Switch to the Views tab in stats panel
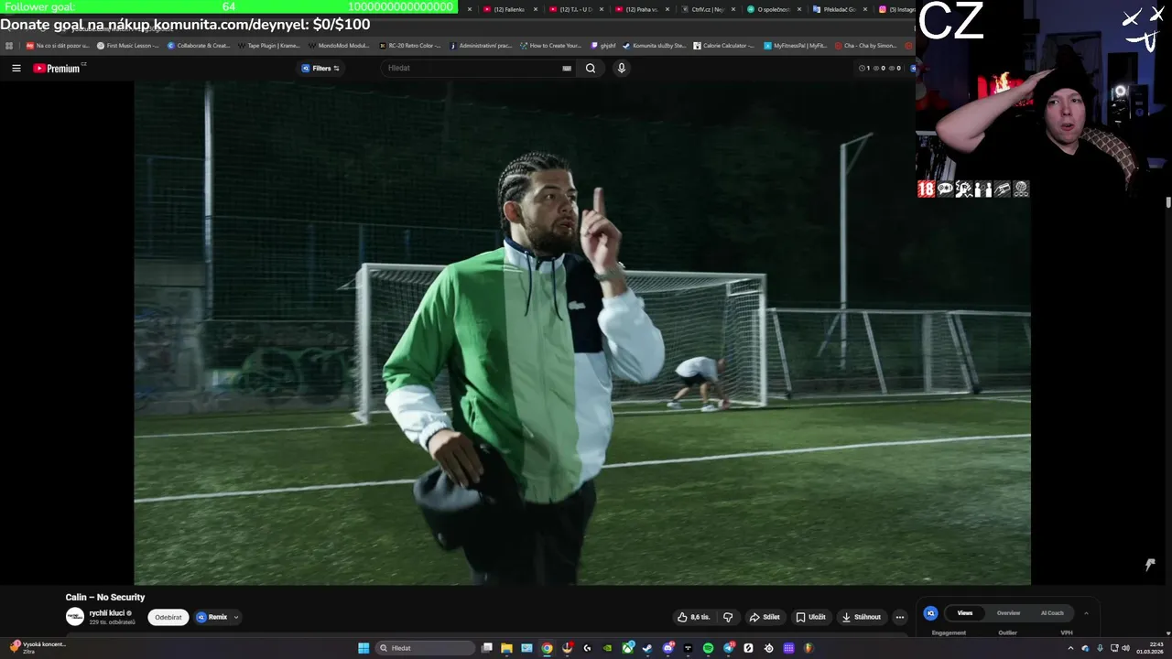The height and width of the screenshot is (659, 1172). (965, 613)
